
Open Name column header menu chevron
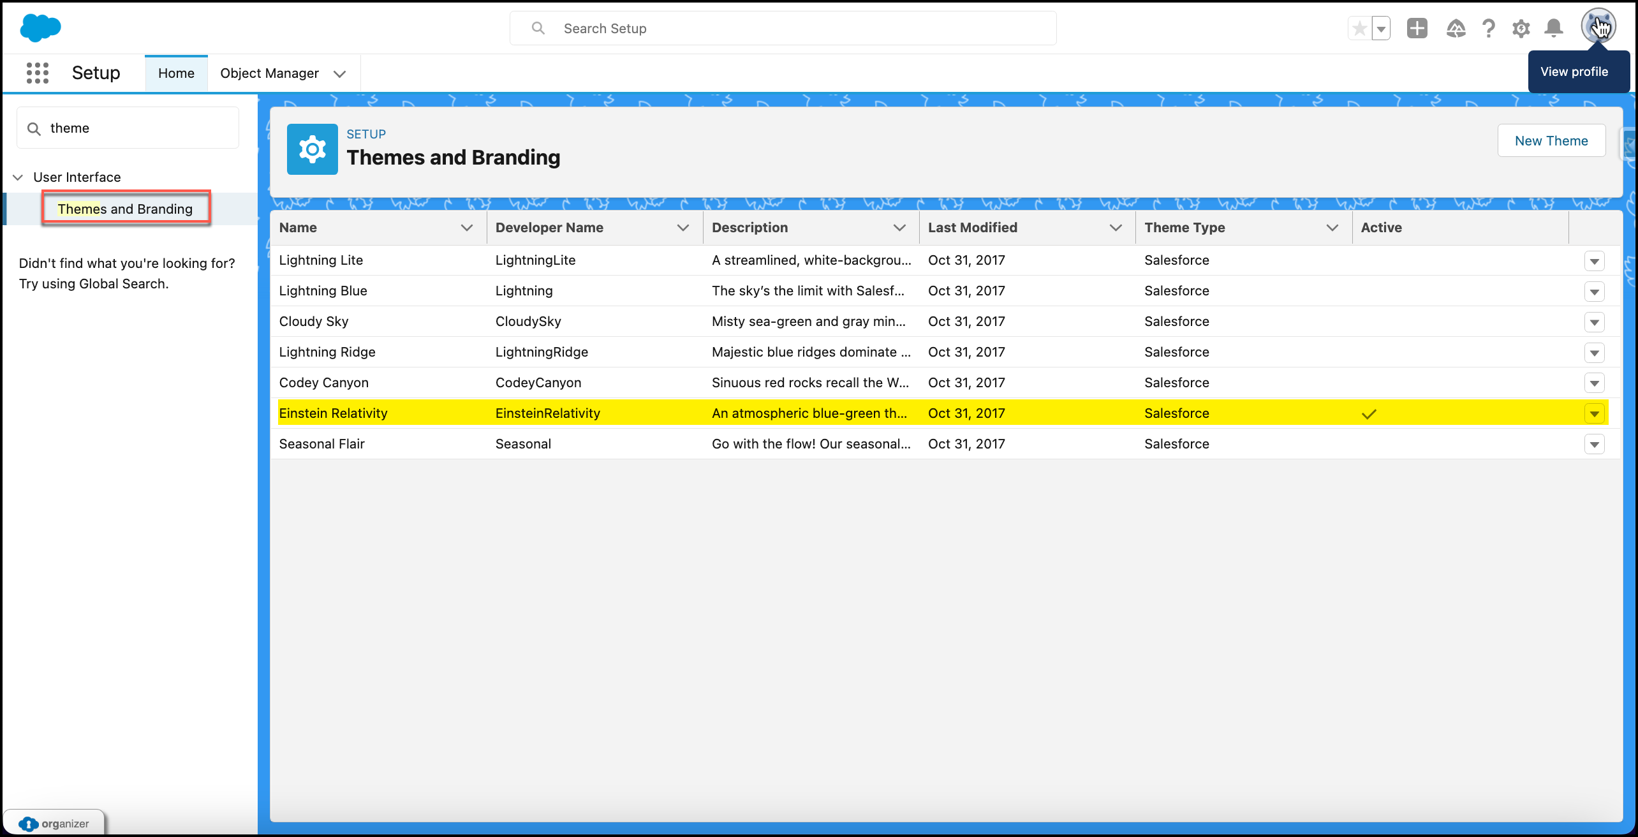click(x=467, y=228)
